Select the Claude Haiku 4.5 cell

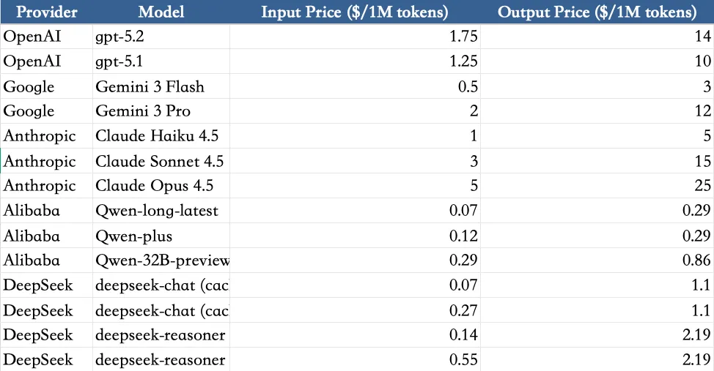(x=161, y=136)
